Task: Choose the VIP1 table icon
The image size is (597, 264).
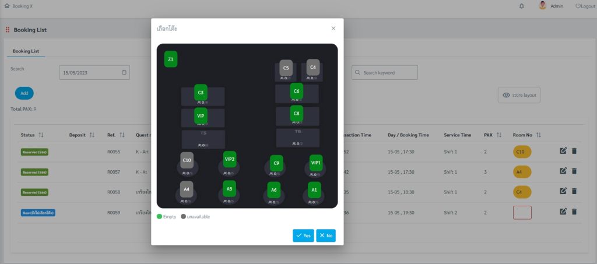Action: coord(316,163)
